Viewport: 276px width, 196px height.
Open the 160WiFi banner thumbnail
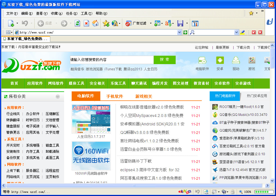point(91,156)
